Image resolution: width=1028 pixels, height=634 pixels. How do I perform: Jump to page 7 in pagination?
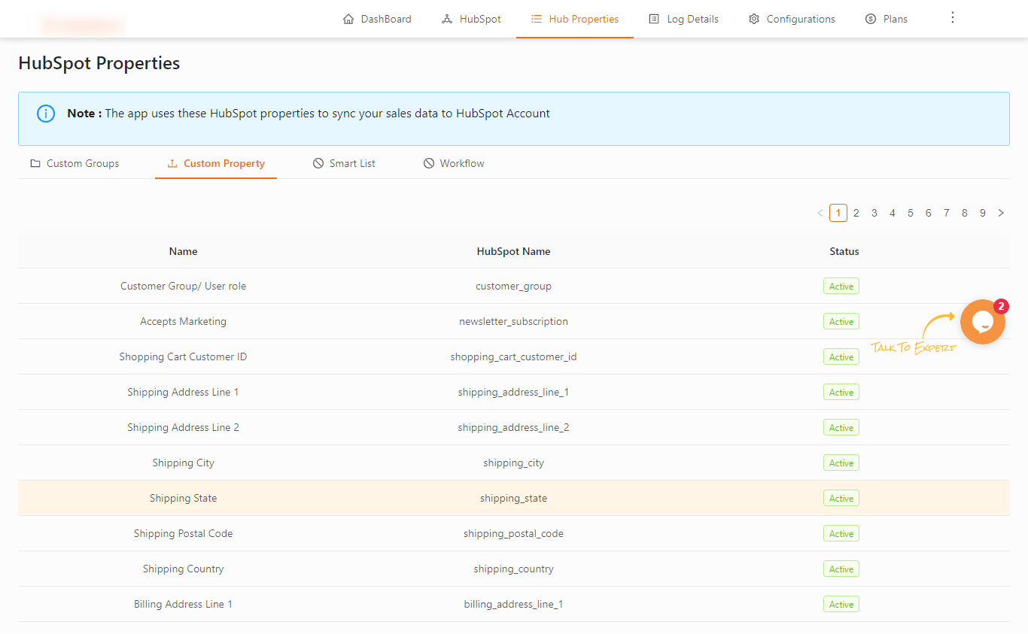coord(947,213)
